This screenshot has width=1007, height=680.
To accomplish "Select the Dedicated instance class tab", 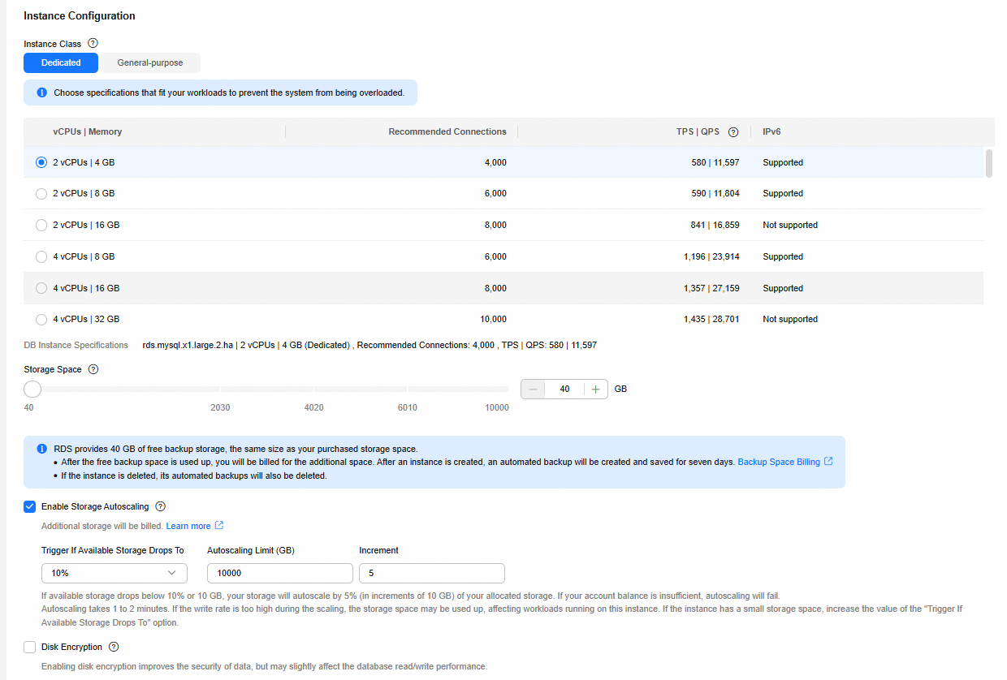I will tap(61, 62).
